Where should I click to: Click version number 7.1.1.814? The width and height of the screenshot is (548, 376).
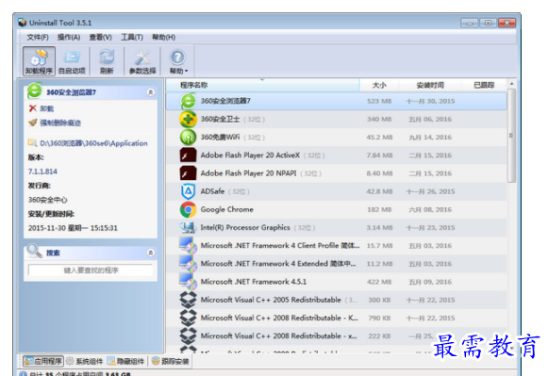coord(42,172)
